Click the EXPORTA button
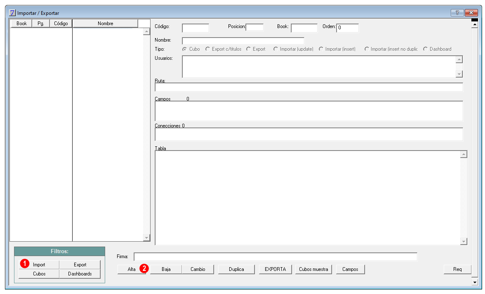 tap(275, 269)
